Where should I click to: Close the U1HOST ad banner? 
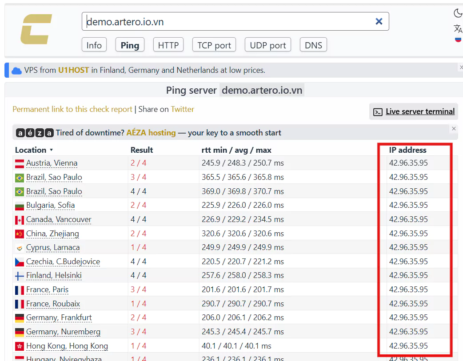(x=461, y=67)
